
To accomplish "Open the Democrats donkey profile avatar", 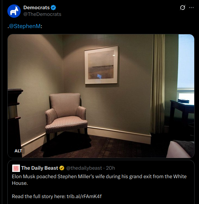I will tap(14, 11).
